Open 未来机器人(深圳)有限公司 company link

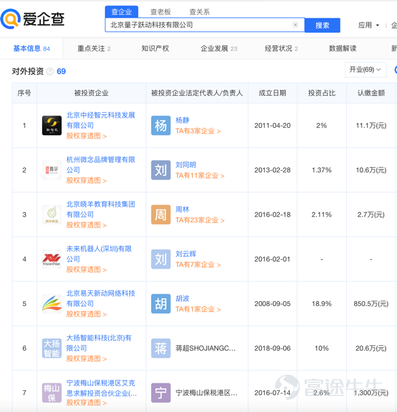(x=99, y=254)
